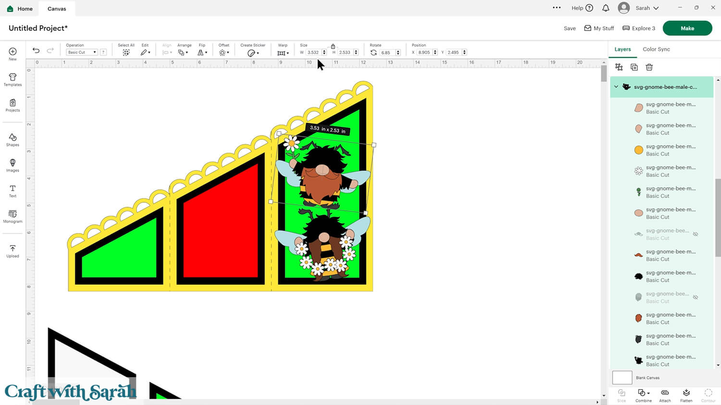
Task: Open the Flip dropdown
Action: pyautogui.click(x=202, y=52)
